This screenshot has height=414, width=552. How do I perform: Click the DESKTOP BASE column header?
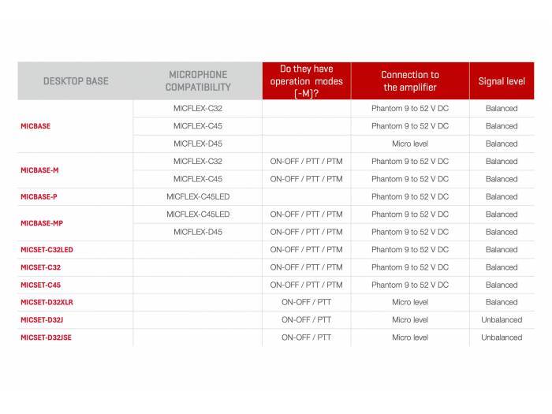tap(76, 81)
